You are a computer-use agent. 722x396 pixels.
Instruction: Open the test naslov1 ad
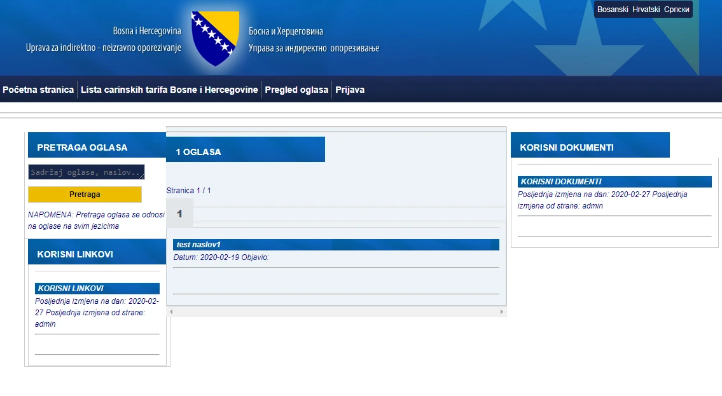(336, 245)
